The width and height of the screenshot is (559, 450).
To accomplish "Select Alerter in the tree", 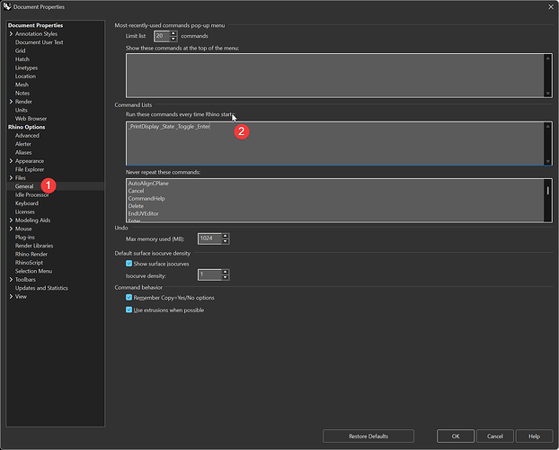I will [22, 144].
